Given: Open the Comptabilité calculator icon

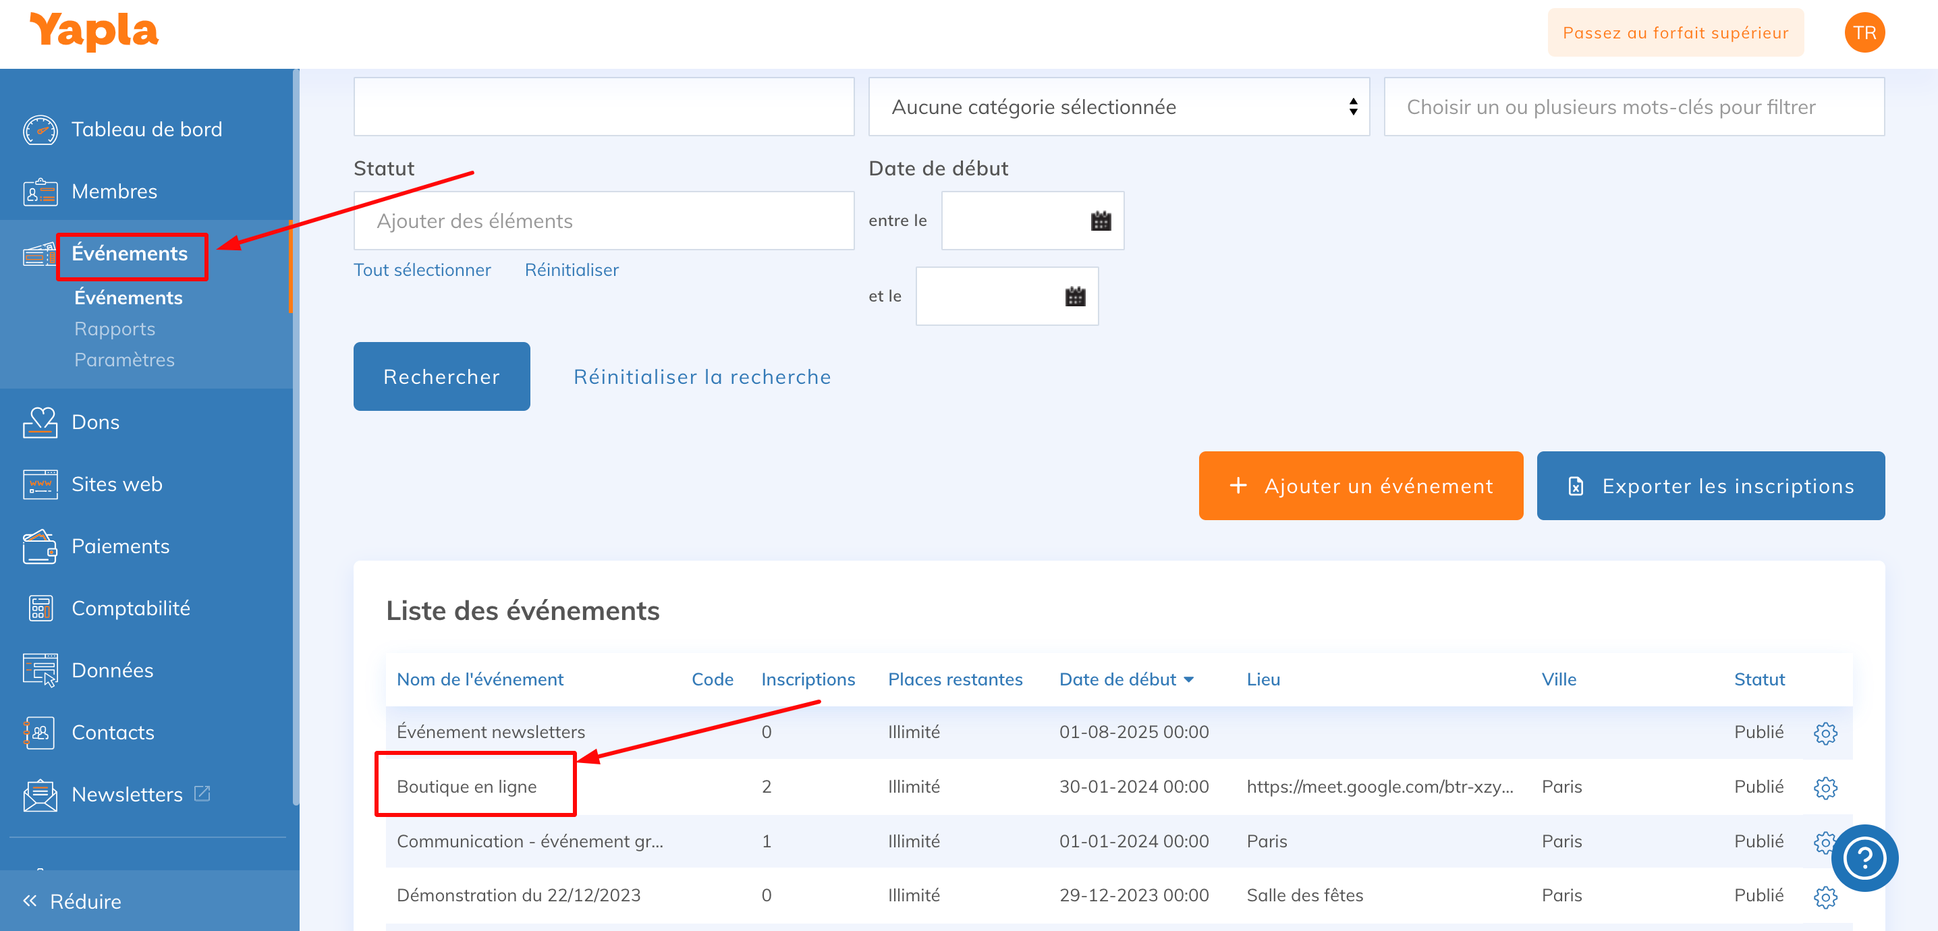Looking at the screenshot, I should pos(40,609).
